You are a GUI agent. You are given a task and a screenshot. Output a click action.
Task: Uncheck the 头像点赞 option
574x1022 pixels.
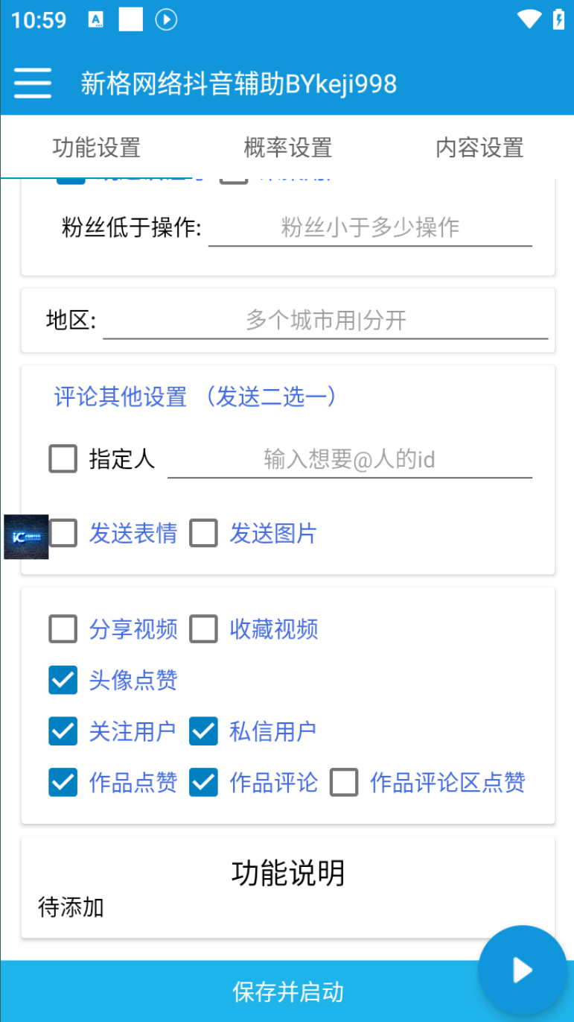(x=63, y=680)
